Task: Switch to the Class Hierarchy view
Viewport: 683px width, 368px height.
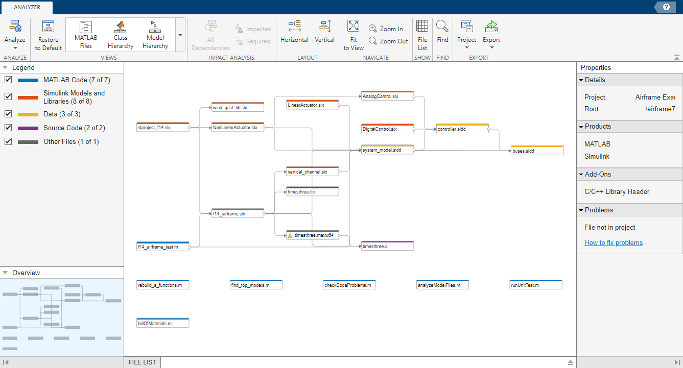Action: 120,34
